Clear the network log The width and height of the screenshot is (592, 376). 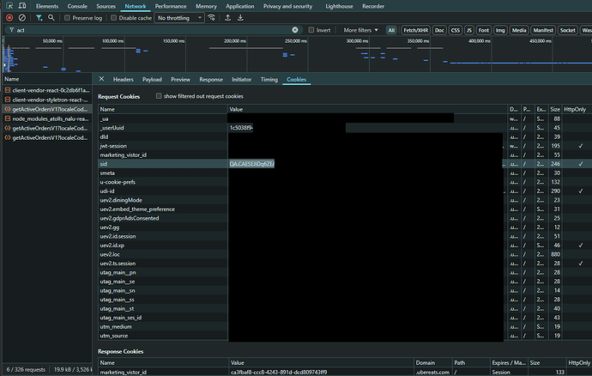[x=21, y=17]
